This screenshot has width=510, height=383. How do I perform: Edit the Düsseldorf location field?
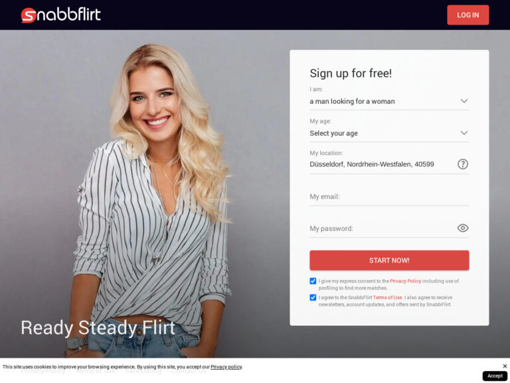(382, 164)
